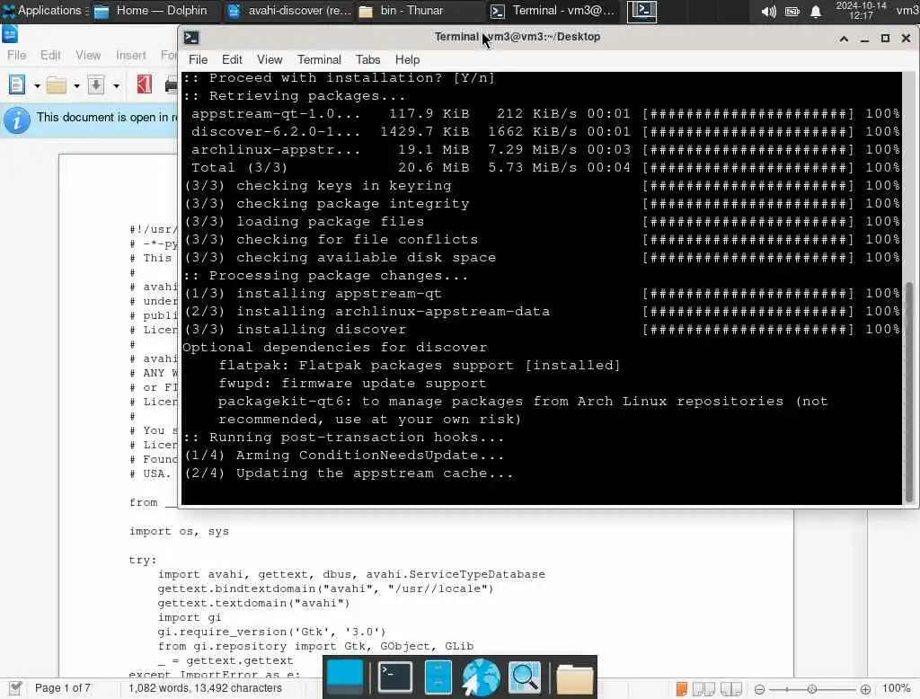Click the spell-check status bar icon

15,688
